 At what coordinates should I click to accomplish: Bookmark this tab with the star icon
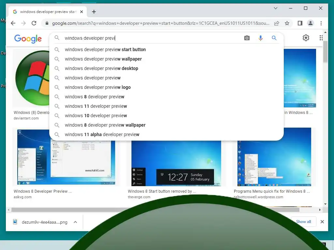pos(287,23)
